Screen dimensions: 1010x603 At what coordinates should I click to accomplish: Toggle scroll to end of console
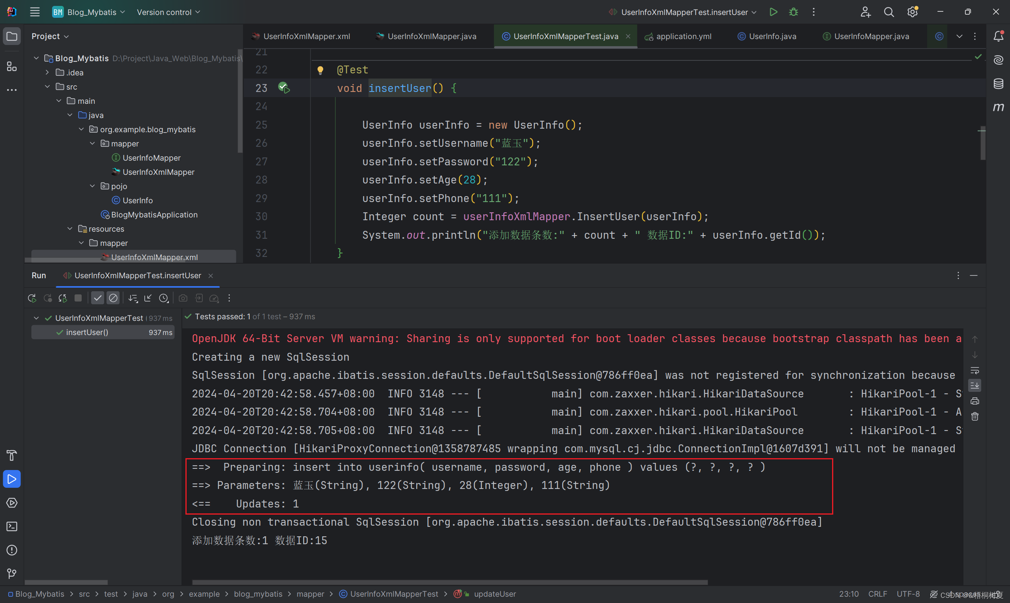(x=974, y=386)
